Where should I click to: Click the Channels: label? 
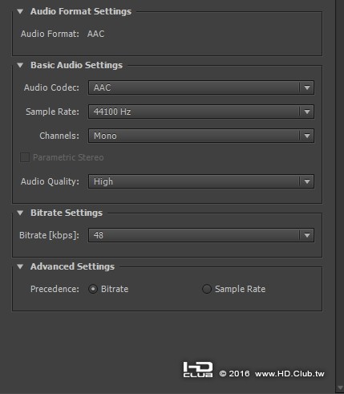pos(59,136)
